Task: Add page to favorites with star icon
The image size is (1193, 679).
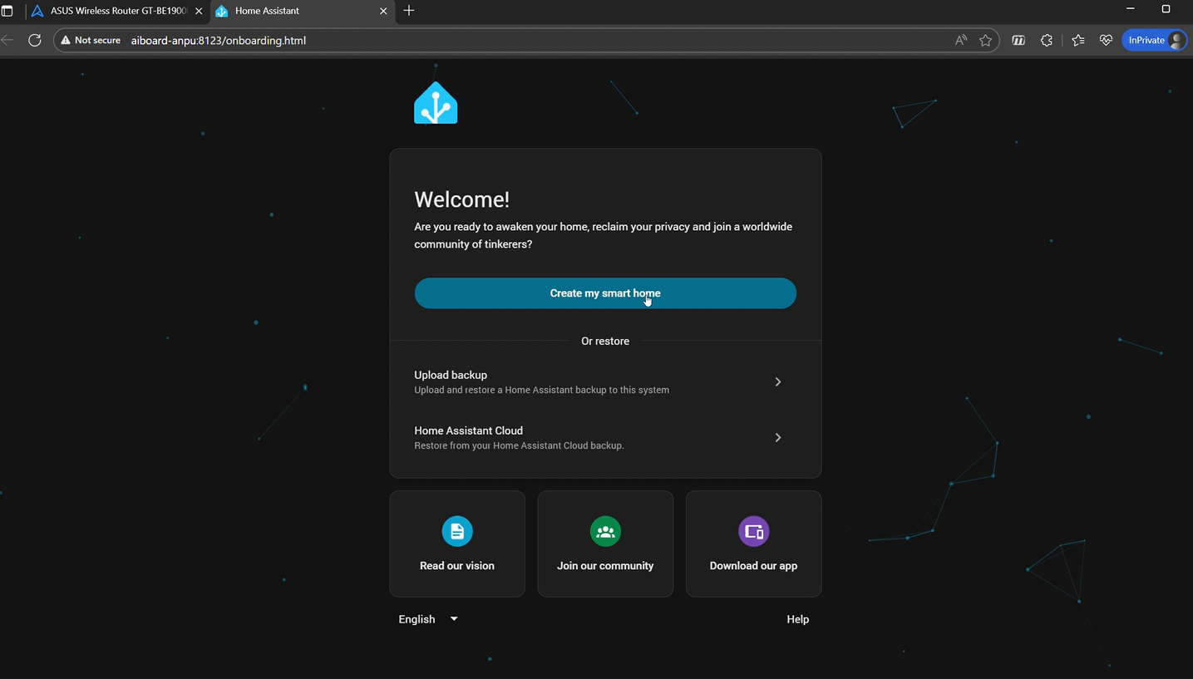Action: coord(986,40)
